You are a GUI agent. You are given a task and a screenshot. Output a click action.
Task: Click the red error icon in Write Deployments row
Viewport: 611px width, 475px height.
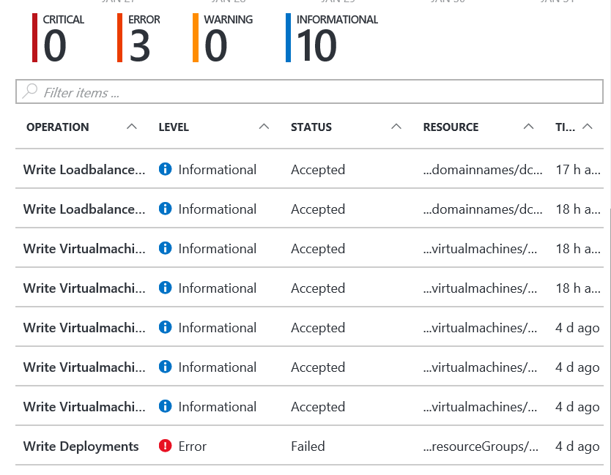pyautogui.click(x=166, y=446)
